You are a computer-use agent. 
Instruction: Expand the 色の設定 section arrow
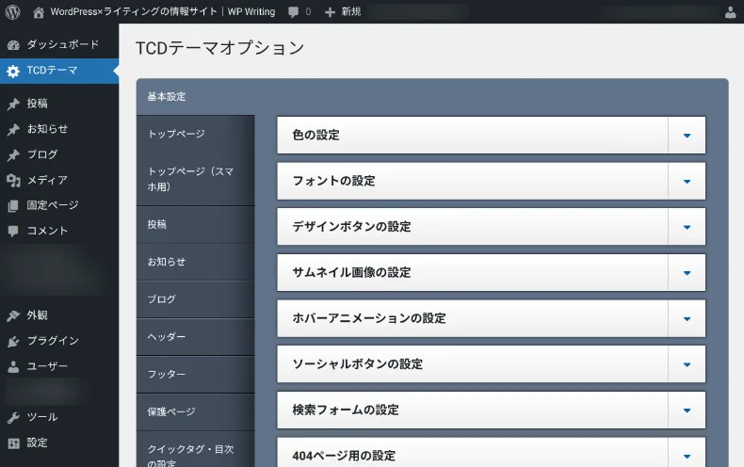[687, 136]
